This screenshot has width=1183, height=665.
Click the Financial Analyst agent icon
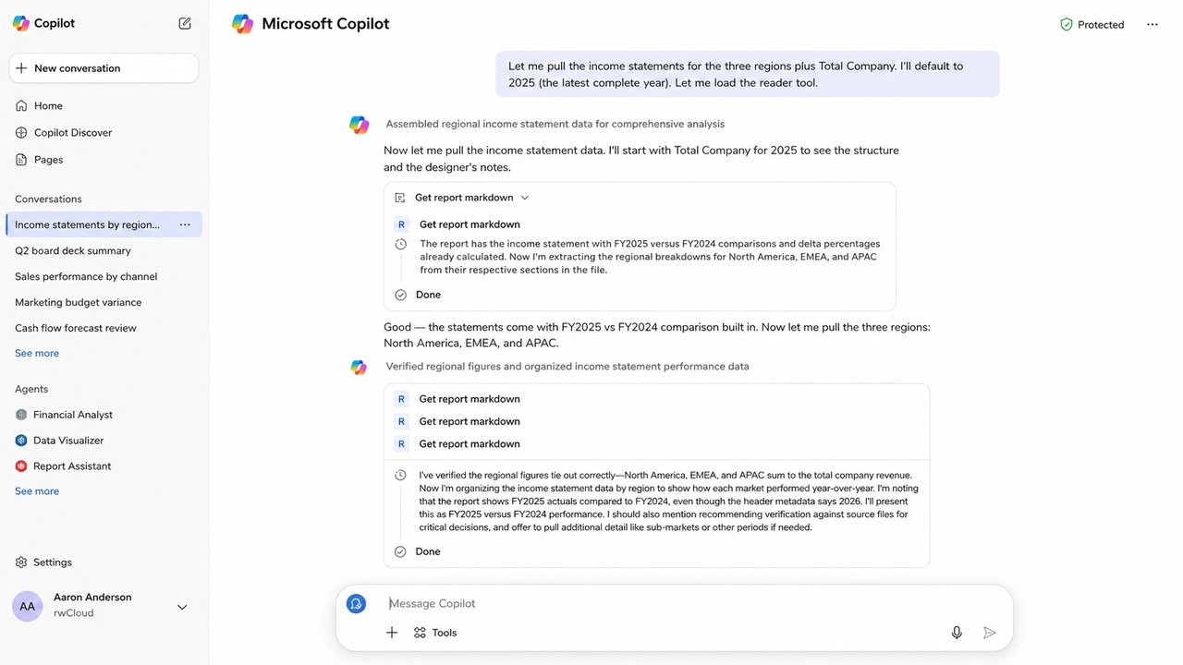[21, 415]
